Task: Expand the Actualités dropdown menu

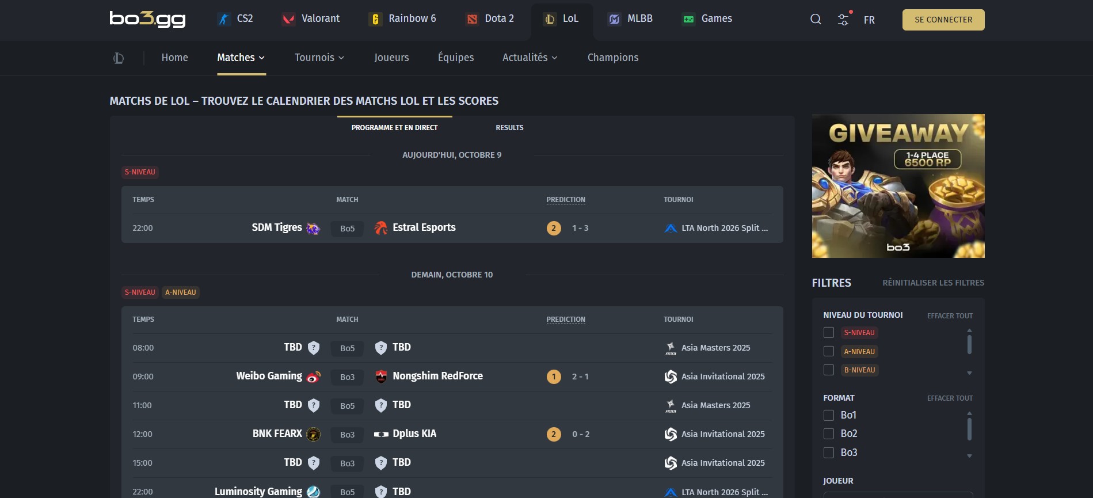Action: 530,58
